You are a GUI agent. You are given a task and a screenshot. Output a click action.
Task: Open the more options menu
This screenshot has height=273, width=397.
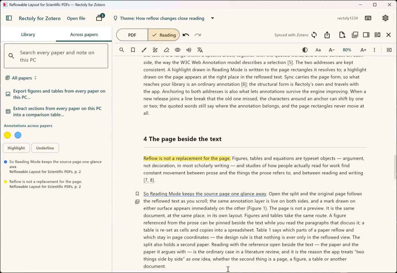374,50
